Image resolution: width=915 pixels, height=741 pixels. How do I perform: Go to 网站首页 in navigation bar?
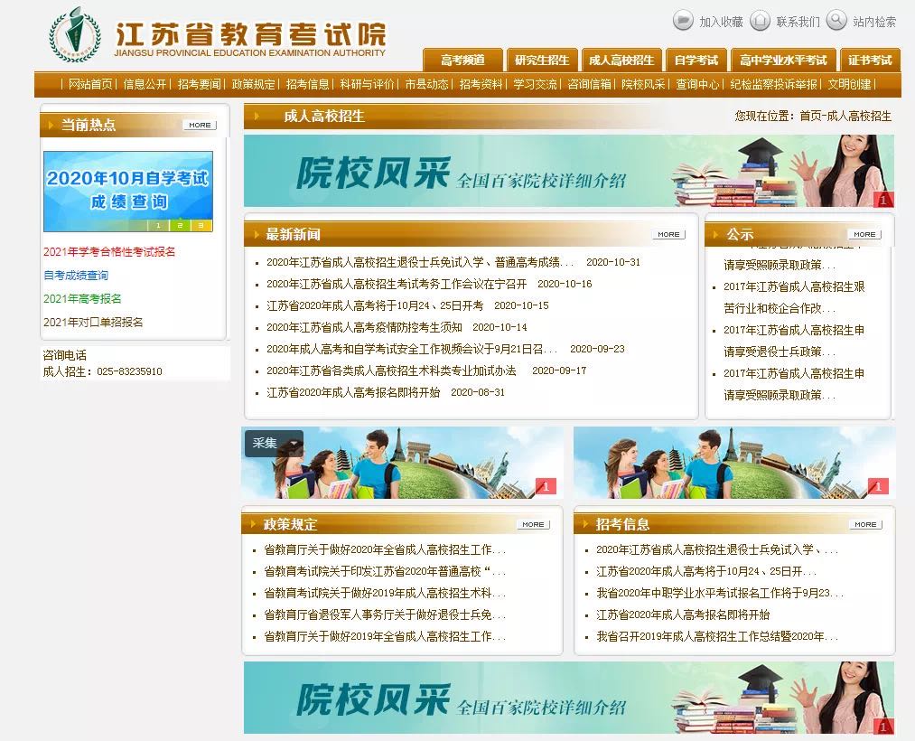coord(90,84)
